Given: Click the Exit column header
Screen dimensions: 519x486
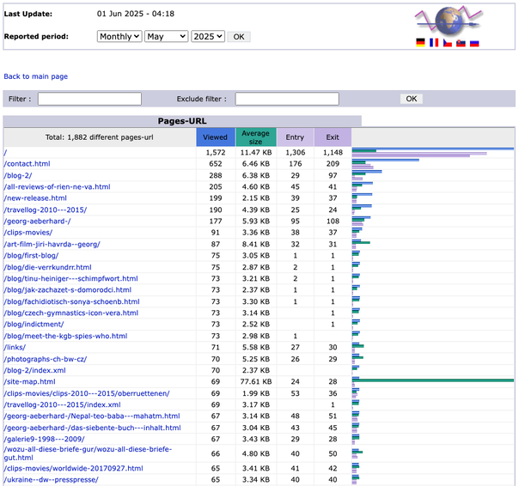Looking at the screenshot, I should tap(333, 137).
